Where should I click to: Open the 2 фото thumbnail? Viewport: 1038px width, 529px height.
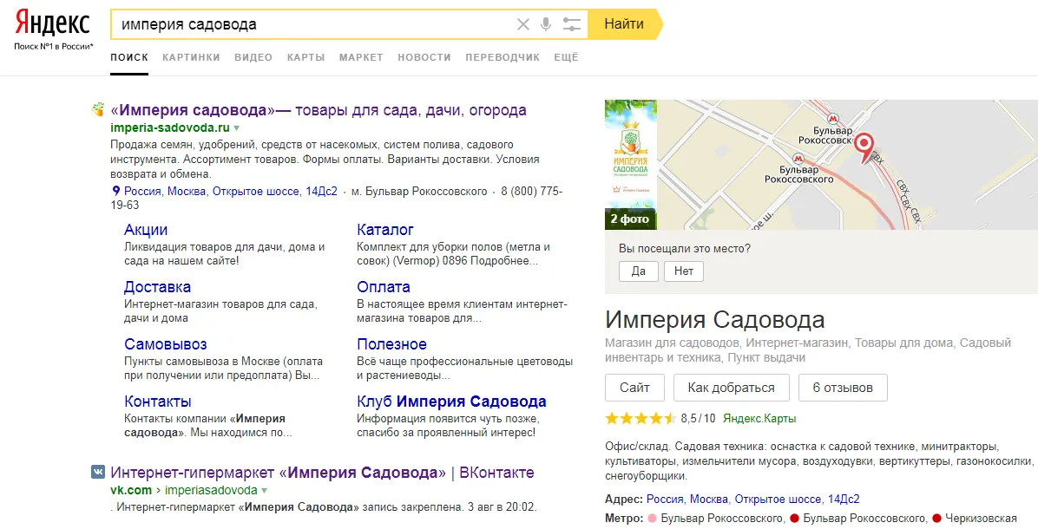tap(629, 219)
